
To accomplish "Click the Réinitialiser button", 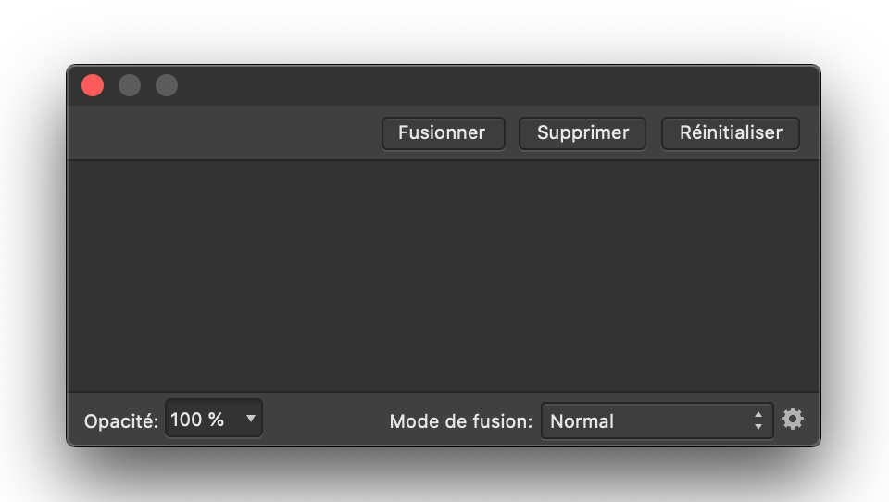I will pyautogui.click(x=731, y=133).
